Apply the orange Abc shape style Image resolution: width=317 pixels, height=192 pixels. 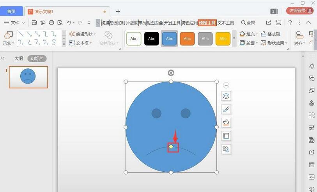(x=187, y=39)
